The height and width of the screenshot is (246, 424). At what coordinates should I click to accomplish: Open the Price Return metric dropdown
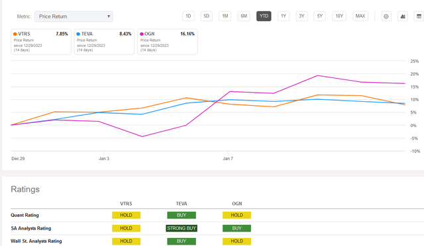point(74,17)
